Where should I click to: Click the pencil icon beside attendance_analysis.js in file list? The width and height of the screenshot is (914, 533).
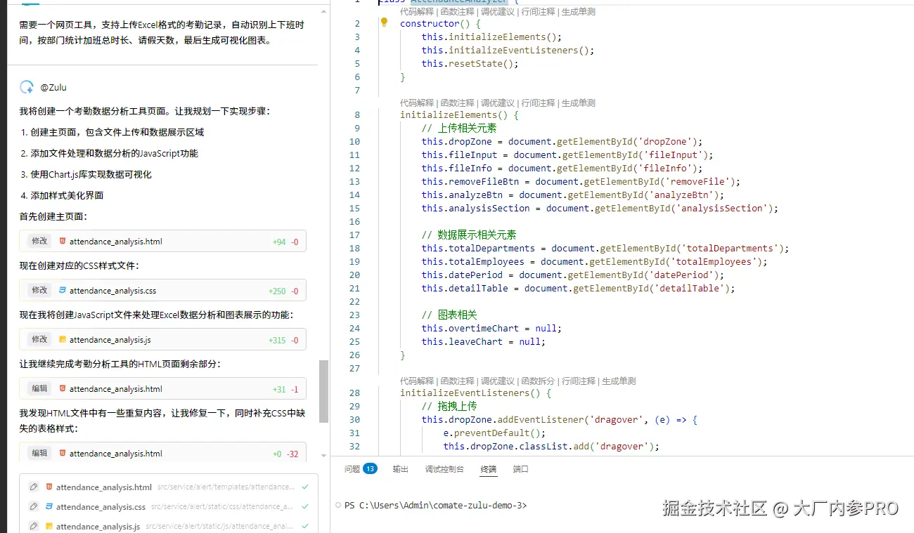(33, 525)
